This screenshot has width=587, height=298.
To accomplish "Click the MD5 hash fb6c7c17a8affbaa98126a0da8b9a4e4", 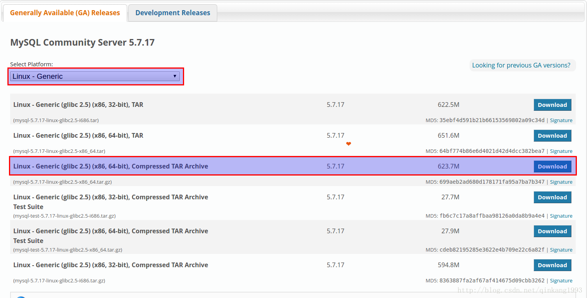I will pyautogui.click(x=492, y=216).
